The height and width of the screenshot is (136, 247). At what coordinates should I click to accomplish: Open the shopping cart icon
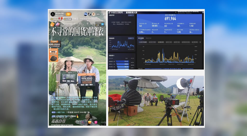90,122
